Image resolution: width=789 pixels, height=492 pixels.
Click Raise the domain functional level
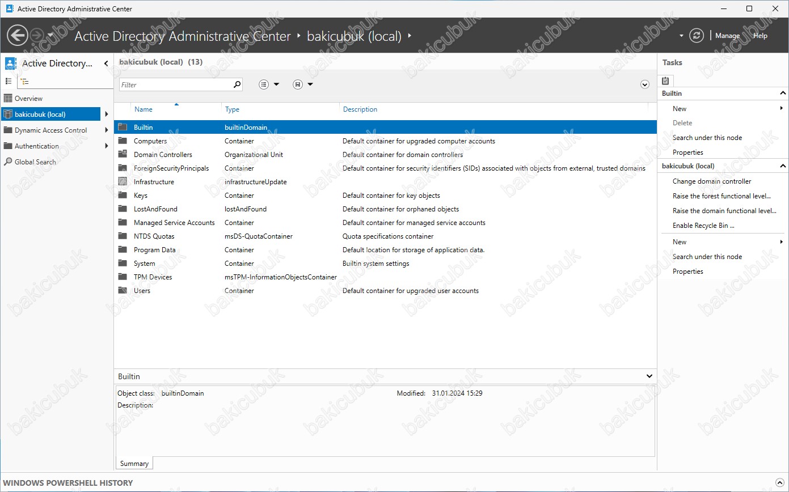click(723, 211)
